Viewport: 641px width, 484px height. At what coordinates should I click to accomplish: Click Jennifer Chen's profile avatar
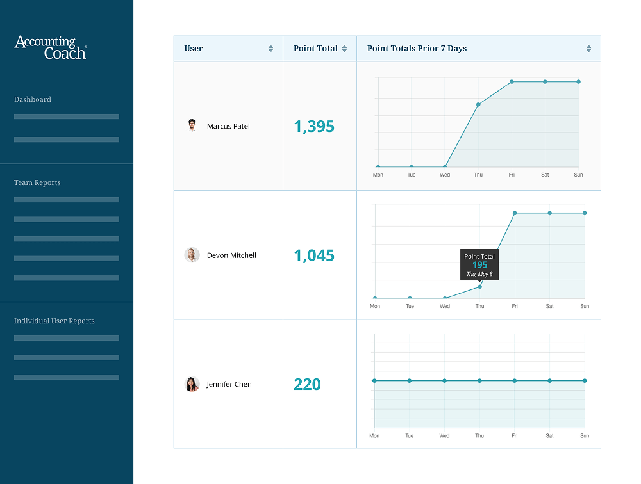click(x=192, y=384)
